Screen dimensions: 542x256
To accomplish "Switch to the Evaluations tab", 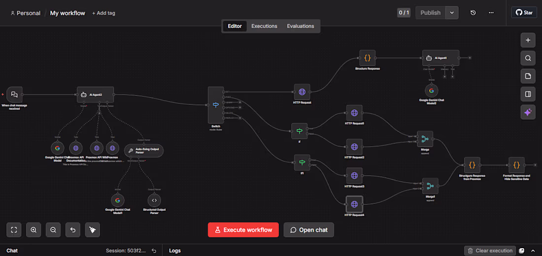I will coord(301,26).
